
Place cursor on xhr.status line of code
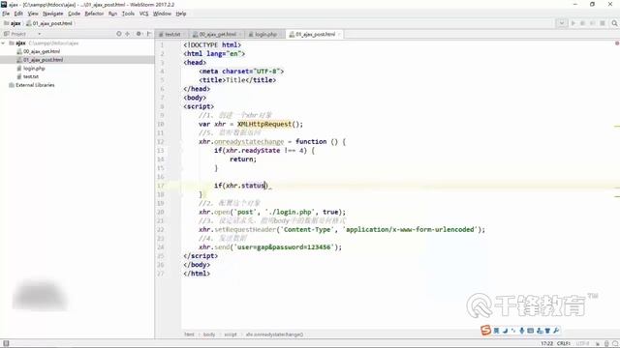click(241, 186)
